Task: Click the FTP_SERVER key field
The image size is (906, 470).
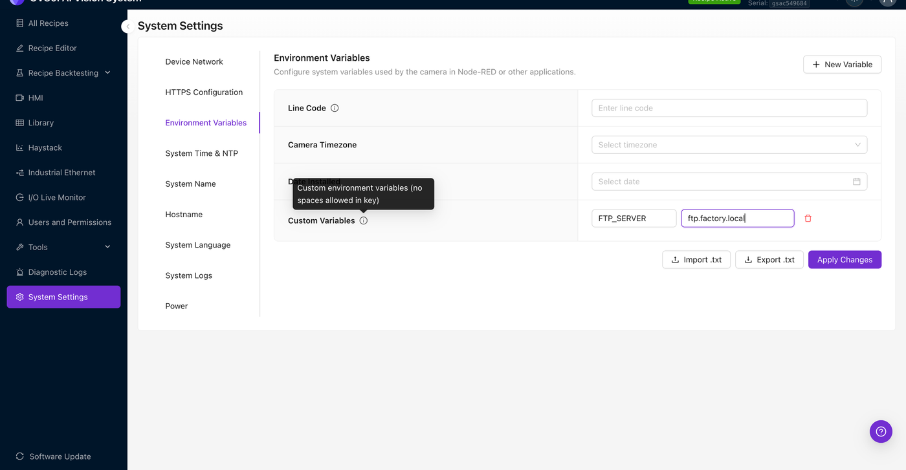Action: tap(634, 219)
